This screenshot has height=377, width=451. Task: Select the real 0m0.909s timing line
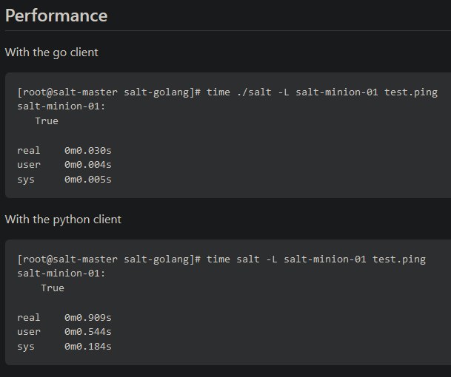(64, 318)
